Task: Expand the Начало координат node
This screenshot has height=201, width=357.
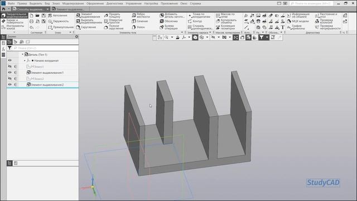Action: [25, 61]
